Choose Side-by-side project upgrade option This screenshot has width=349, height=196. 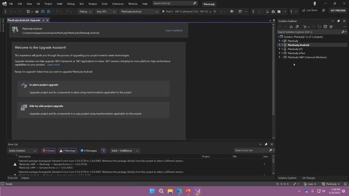pyautogui.click(x=93, y=110)
